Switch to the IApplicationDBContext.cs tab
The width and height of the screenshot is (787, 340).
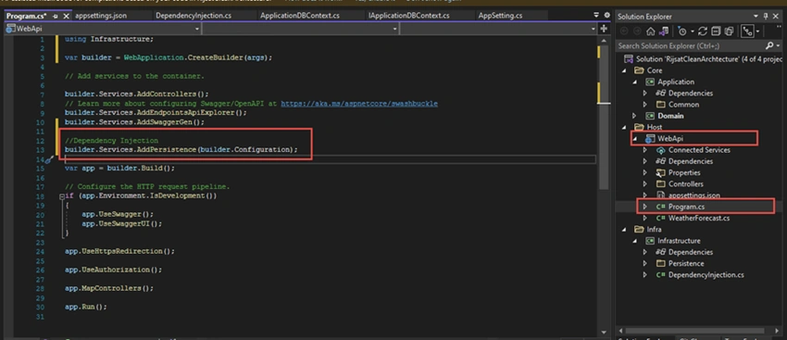409,16
